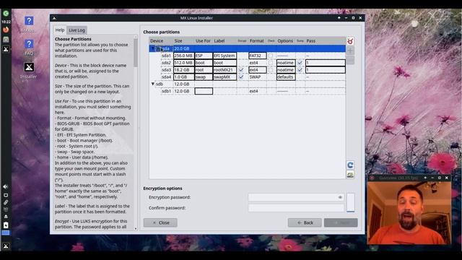Click the red partition manager icon
The height and width of the screenshot is (260, 462).
pos(350,41)
